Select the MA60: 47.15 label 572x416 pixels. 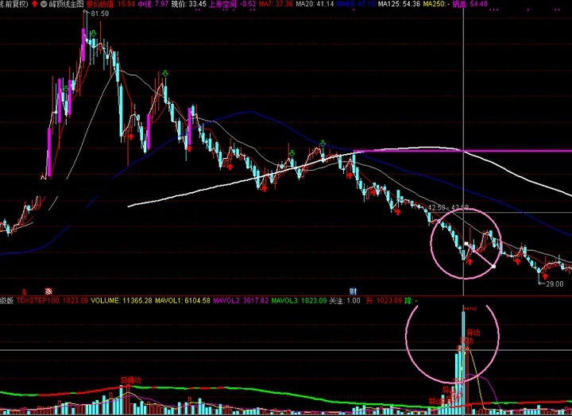(x=356, y=4)
